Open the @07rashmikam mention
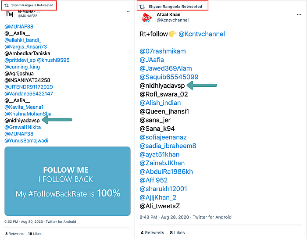The image size is (307, 239). pyautogui.click(x=163, y=51)
